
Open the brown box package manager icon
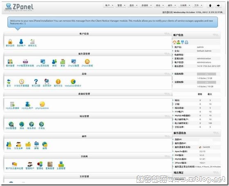(x=50, y=164)
